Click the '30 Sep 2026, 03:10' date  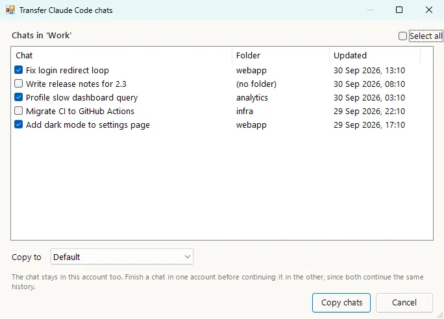(x=369, y=97)
